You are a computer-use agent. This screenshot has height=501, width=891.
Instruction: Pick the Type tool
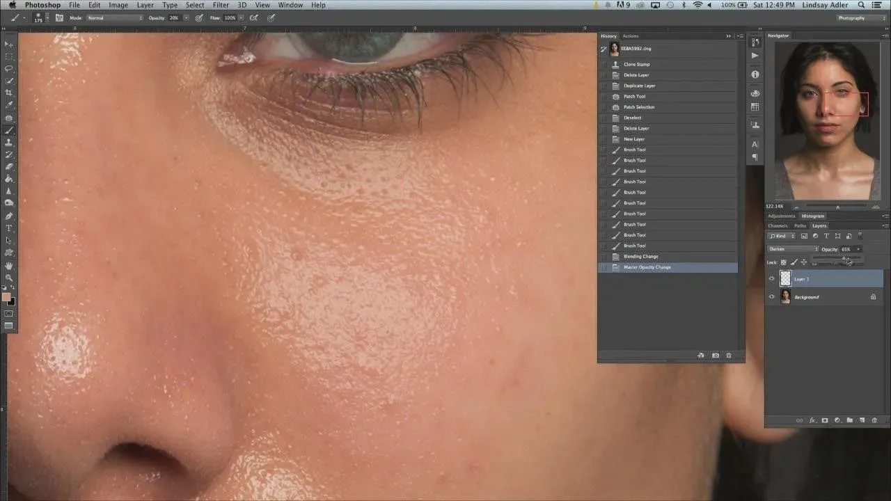click(x=9, y=228)
